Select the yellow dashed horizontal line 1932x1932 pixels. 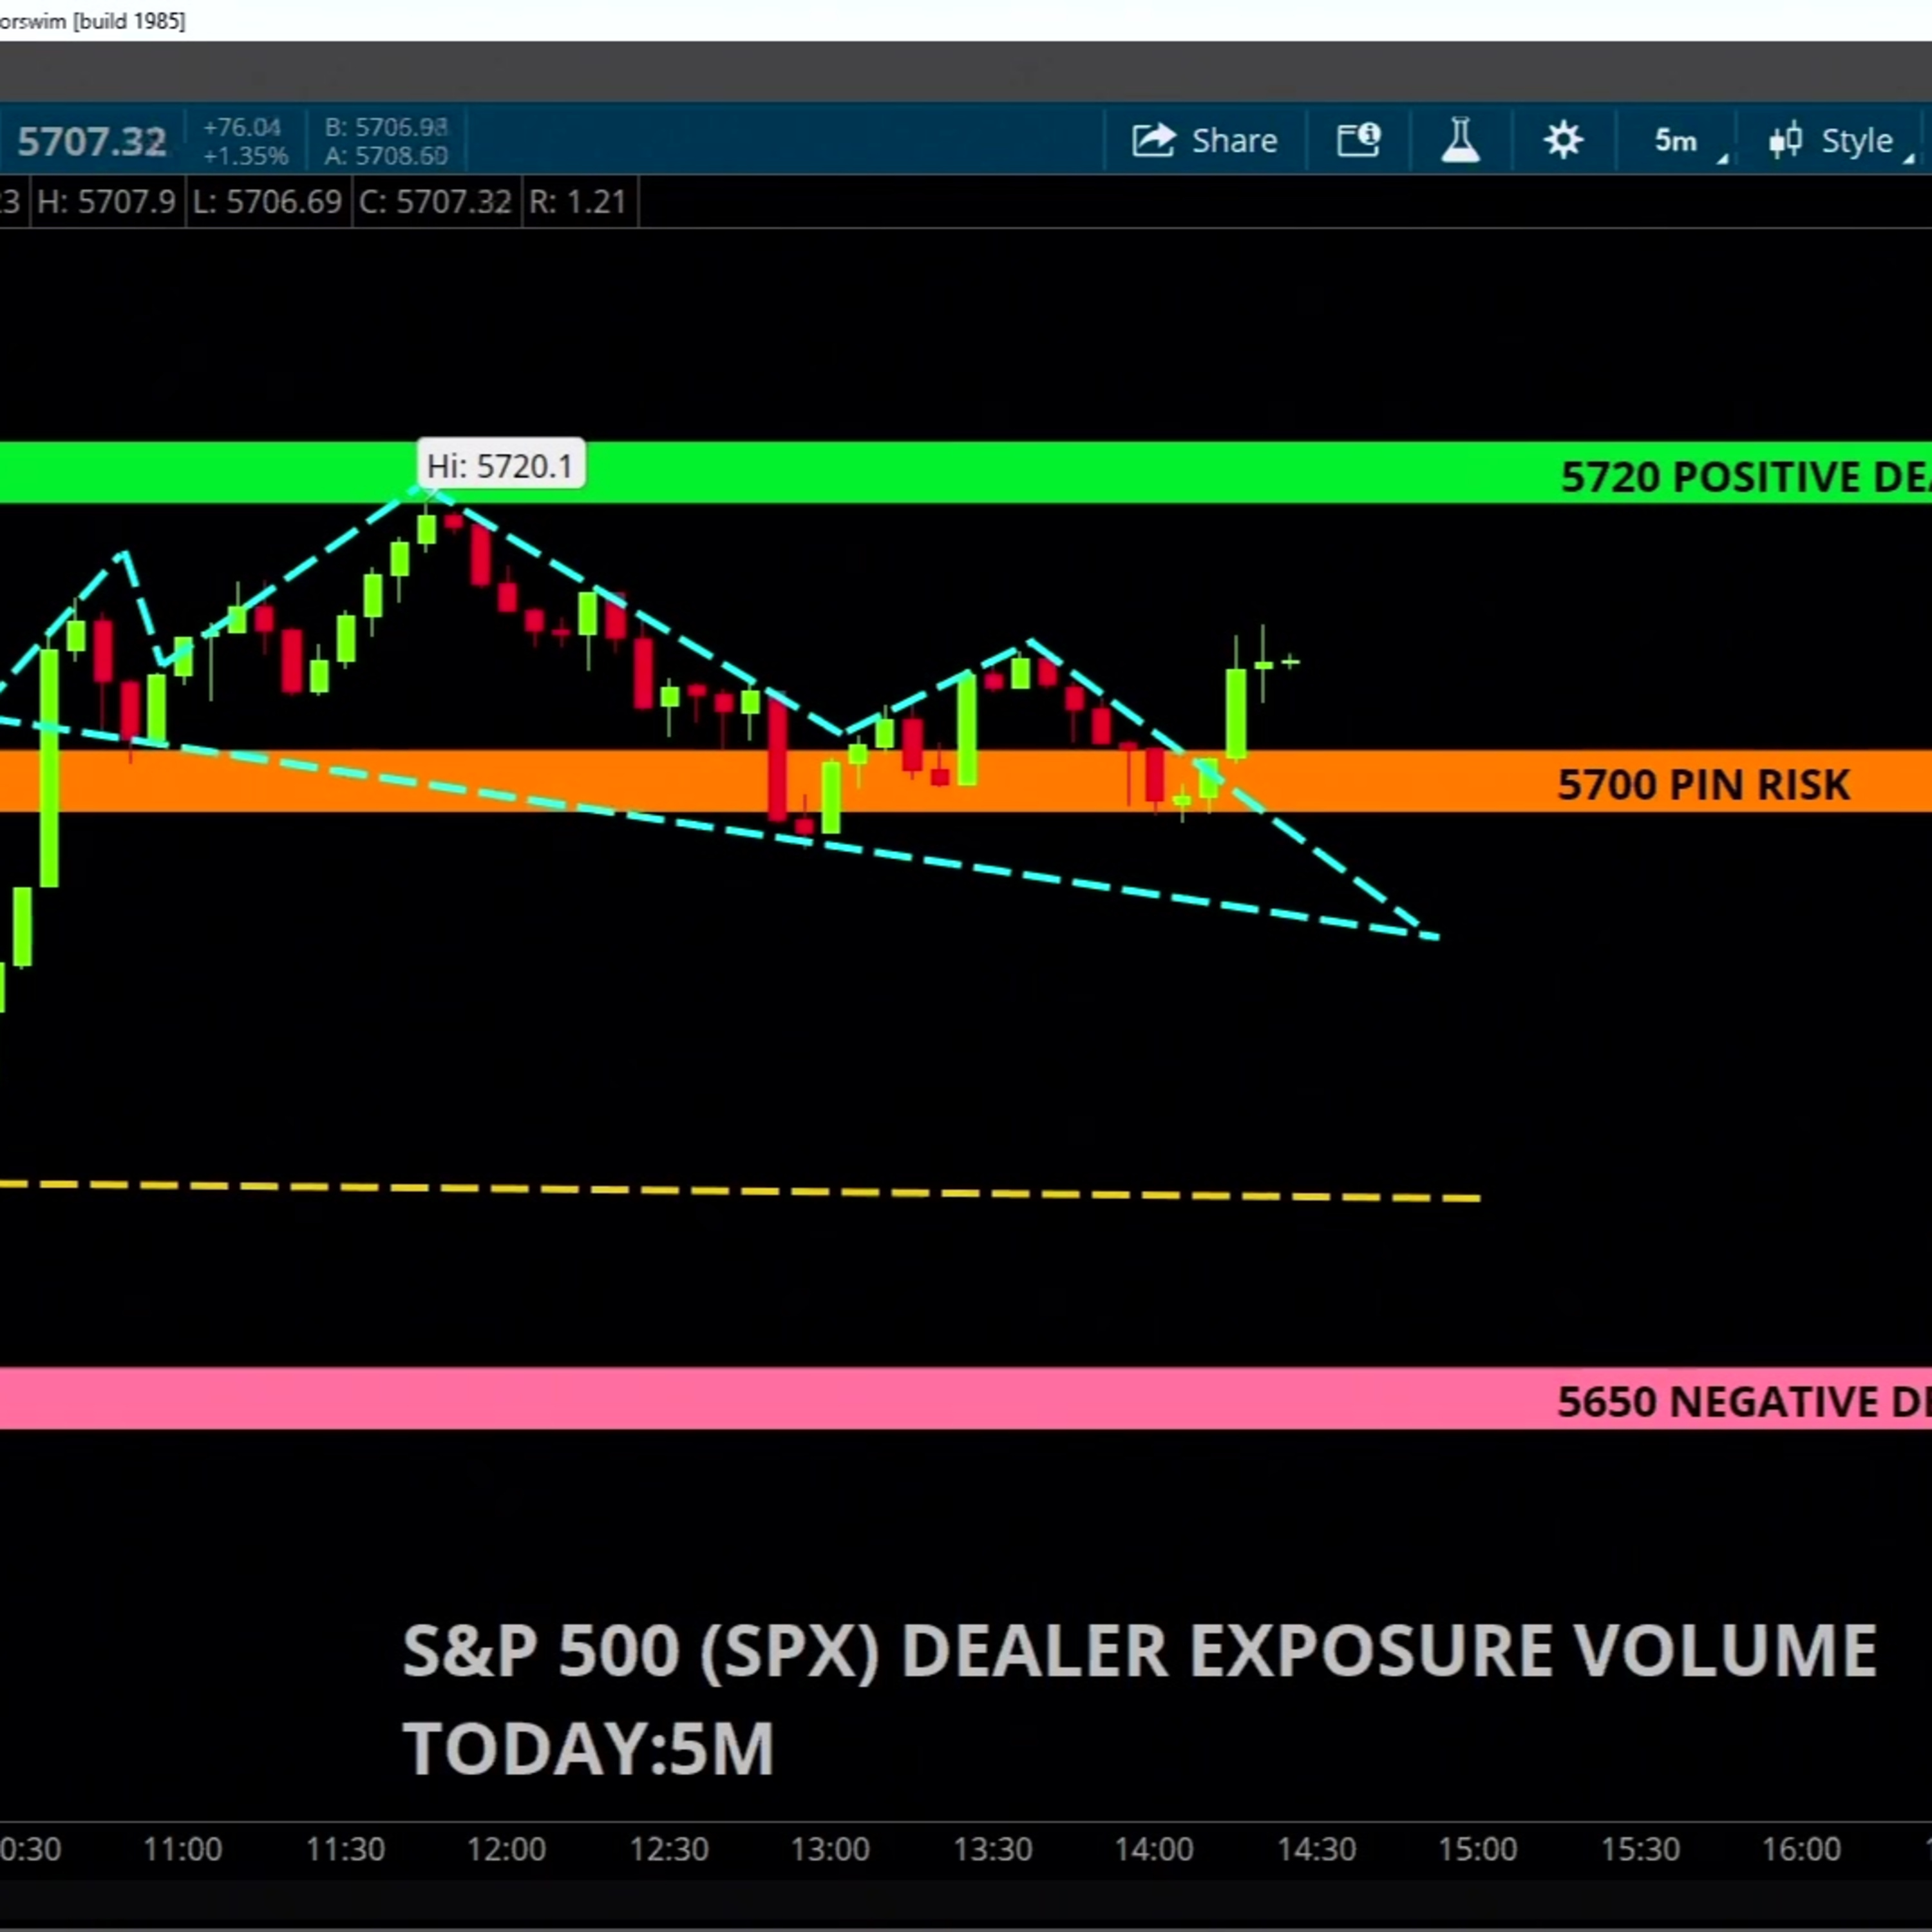(740, 1191)
